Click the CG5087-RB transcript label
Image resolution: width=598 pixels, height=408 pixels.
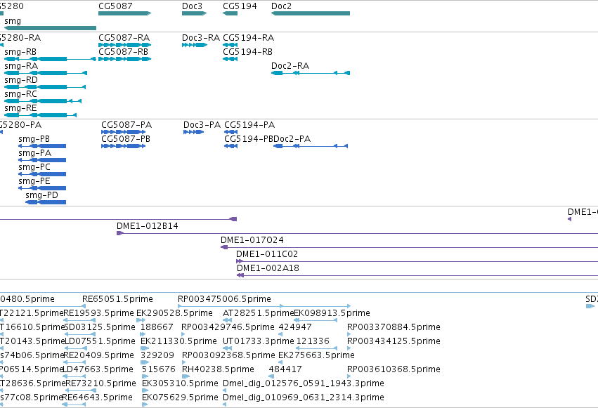(123, 52)
